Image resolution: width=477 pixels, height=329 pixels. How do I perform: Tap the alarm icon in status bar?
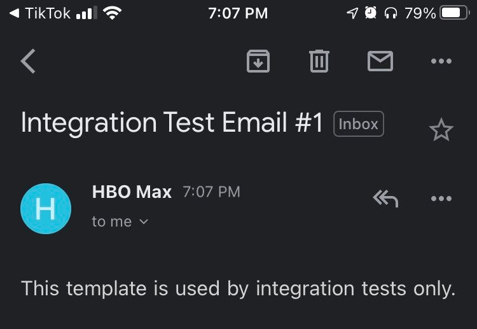tap(371, 13)
